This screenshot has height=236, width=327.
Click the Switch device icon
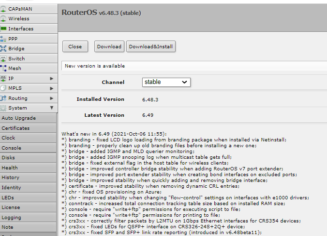tap(3, 58)
